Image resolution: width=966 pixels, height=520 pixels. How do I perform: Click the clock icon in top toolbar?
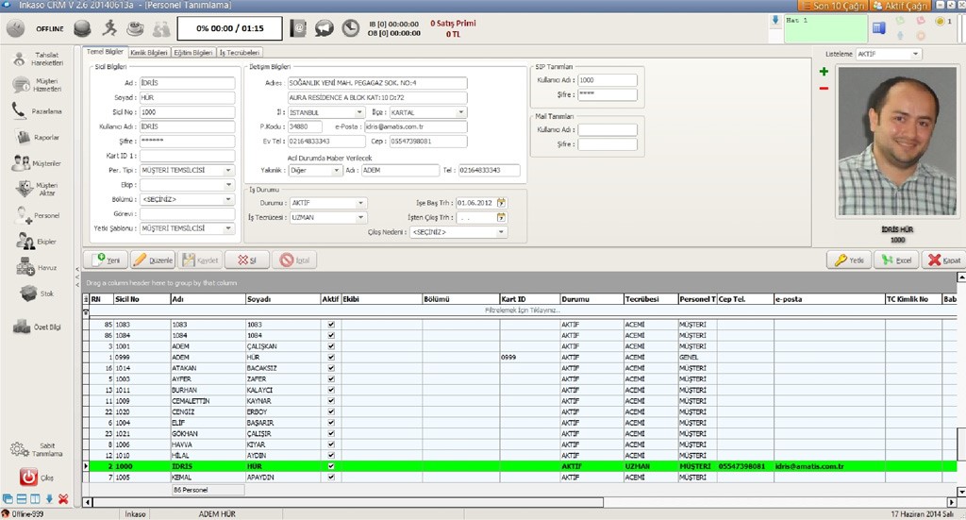350,28
